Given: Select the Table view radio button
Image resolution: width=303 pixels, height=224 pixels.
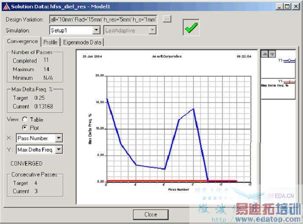Looking at the screenshot, I should click(x=25, y=119).
